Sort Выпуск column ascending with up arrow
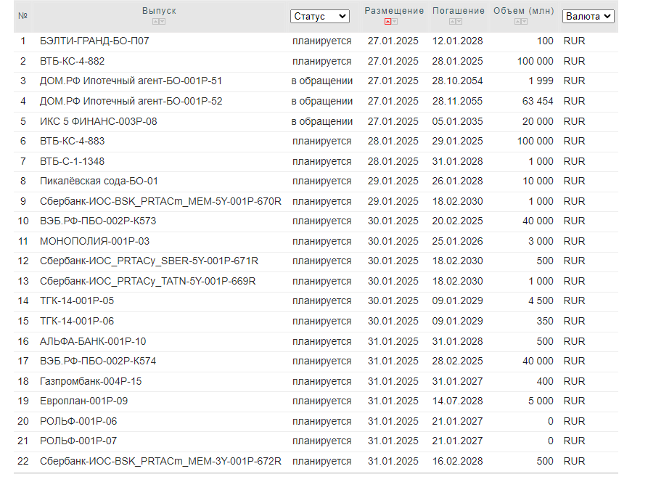648x482 pixels. pos(156,22)
